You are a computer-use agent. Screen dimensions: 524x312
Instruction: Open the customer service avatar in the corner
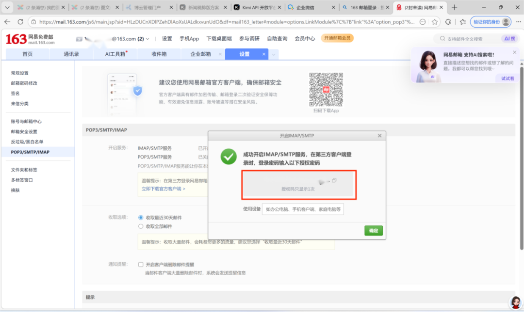pyautogui.click(x=516, y=302)
